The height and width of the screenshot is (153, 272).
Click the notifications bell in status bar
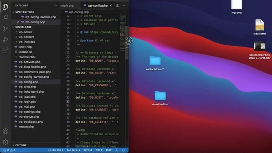point(123,150)
